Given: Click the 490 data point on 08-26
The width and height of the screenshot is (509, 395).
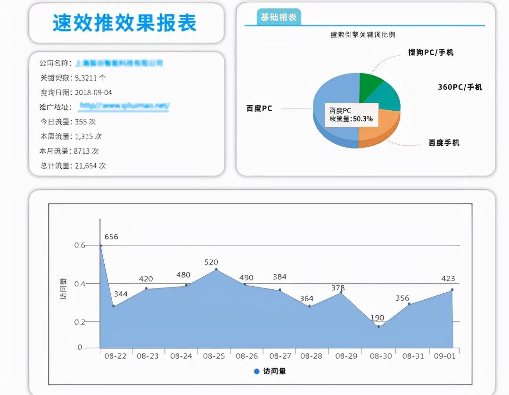Looking at the screenshot, I should (x=245, y=284).
